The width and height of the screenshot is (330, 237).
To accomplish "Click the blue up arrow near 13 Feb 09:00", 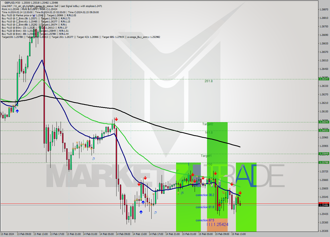I will [17, 111].
